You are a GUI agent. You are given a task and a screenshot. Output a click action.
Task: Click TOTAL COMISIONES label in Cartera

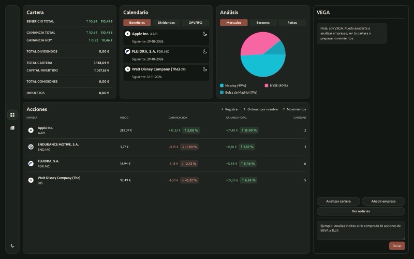[x=42, y=82]
